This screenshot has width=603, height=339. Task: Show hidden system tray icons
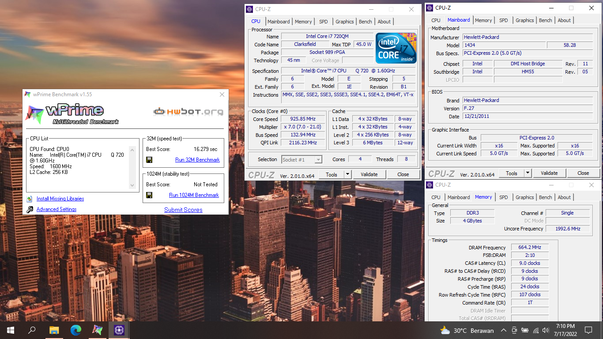[x=504, y=330]
